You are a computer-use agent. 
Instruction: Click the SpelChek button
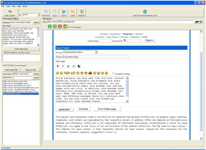(x=65, y=109)
